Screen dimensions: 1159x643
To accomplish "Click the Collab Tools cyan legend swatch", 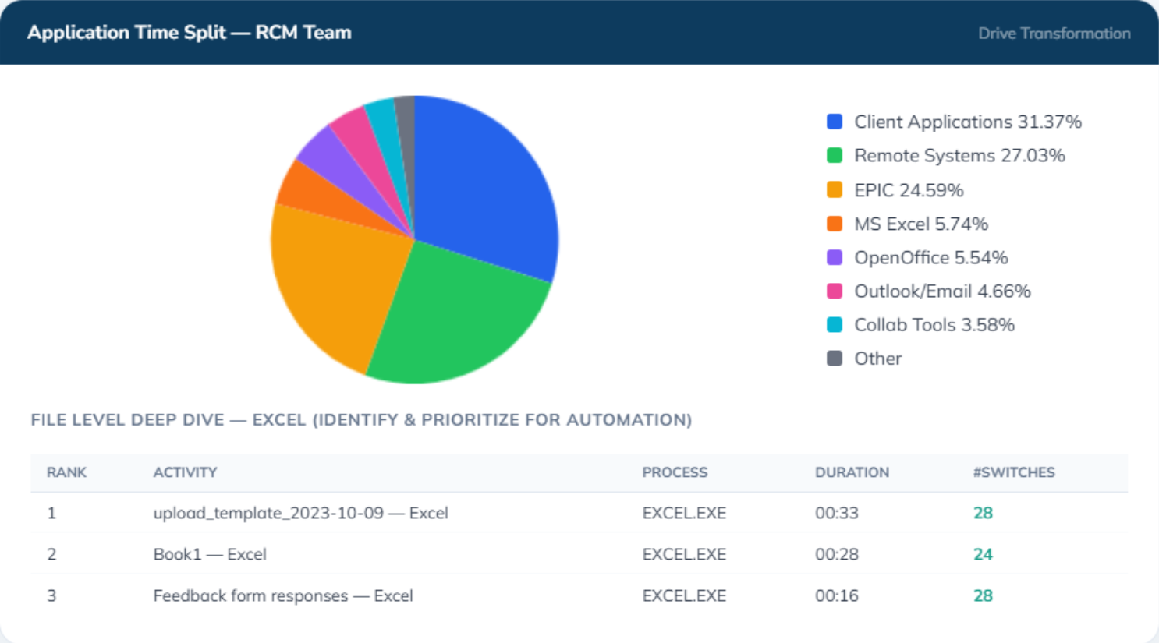I will coord(834,324).
